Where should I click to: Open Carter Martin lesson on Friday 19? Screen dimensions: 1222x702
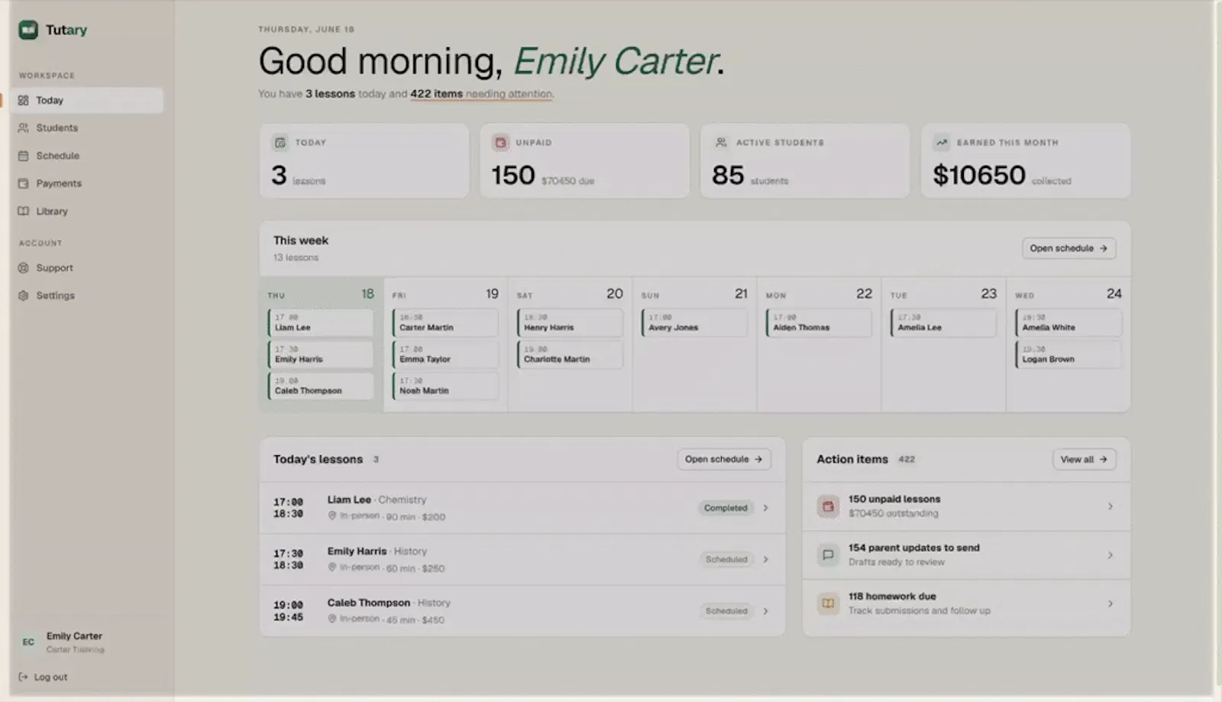(x=445, y=322)
